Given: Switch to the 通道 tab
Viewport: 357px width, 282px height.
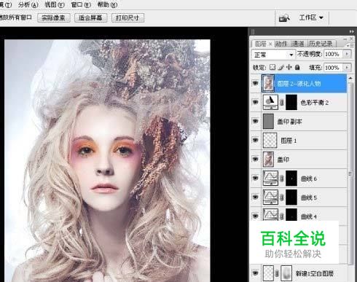Looking at the screenshot, I should click(298, 44).
